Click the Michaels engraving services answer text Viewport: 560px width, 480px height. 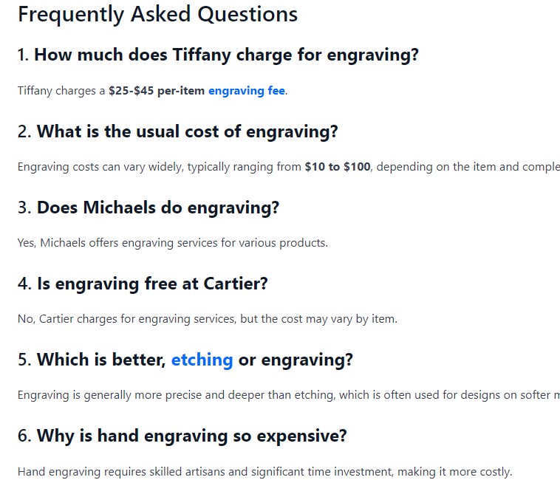coord(172,243)
